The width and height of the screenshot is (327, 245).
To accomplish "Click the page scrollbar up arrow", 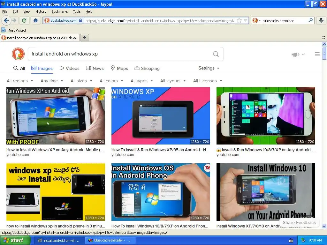I will tap(324, 44).
